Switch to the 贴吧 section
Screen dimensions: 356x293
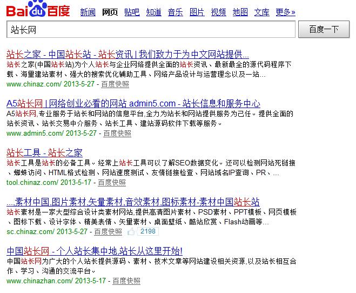(x=131, y=12)
